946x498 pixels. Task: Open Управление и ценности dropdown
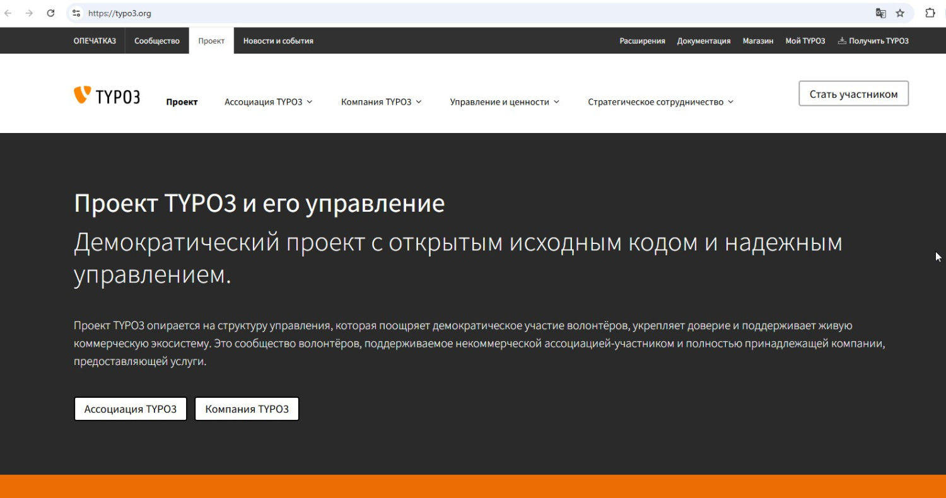pyautogui.click(x=504, y=102)
